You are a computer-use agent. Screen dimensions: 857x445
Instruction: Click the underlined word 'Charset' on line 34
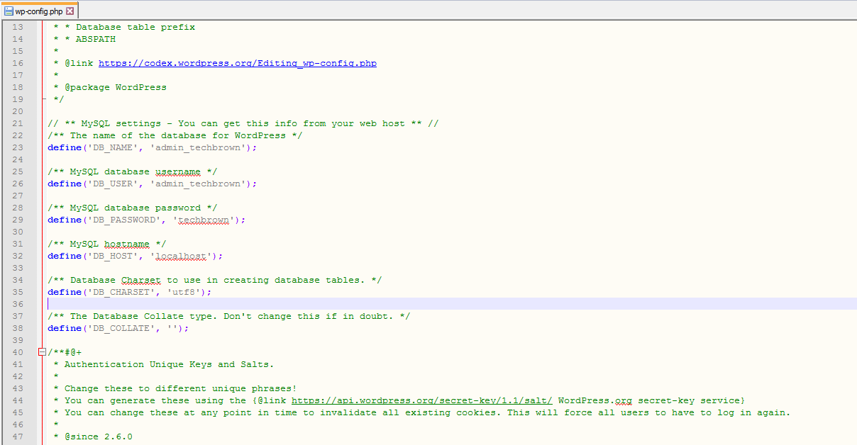pyautogui.click(x=140, y=280)
